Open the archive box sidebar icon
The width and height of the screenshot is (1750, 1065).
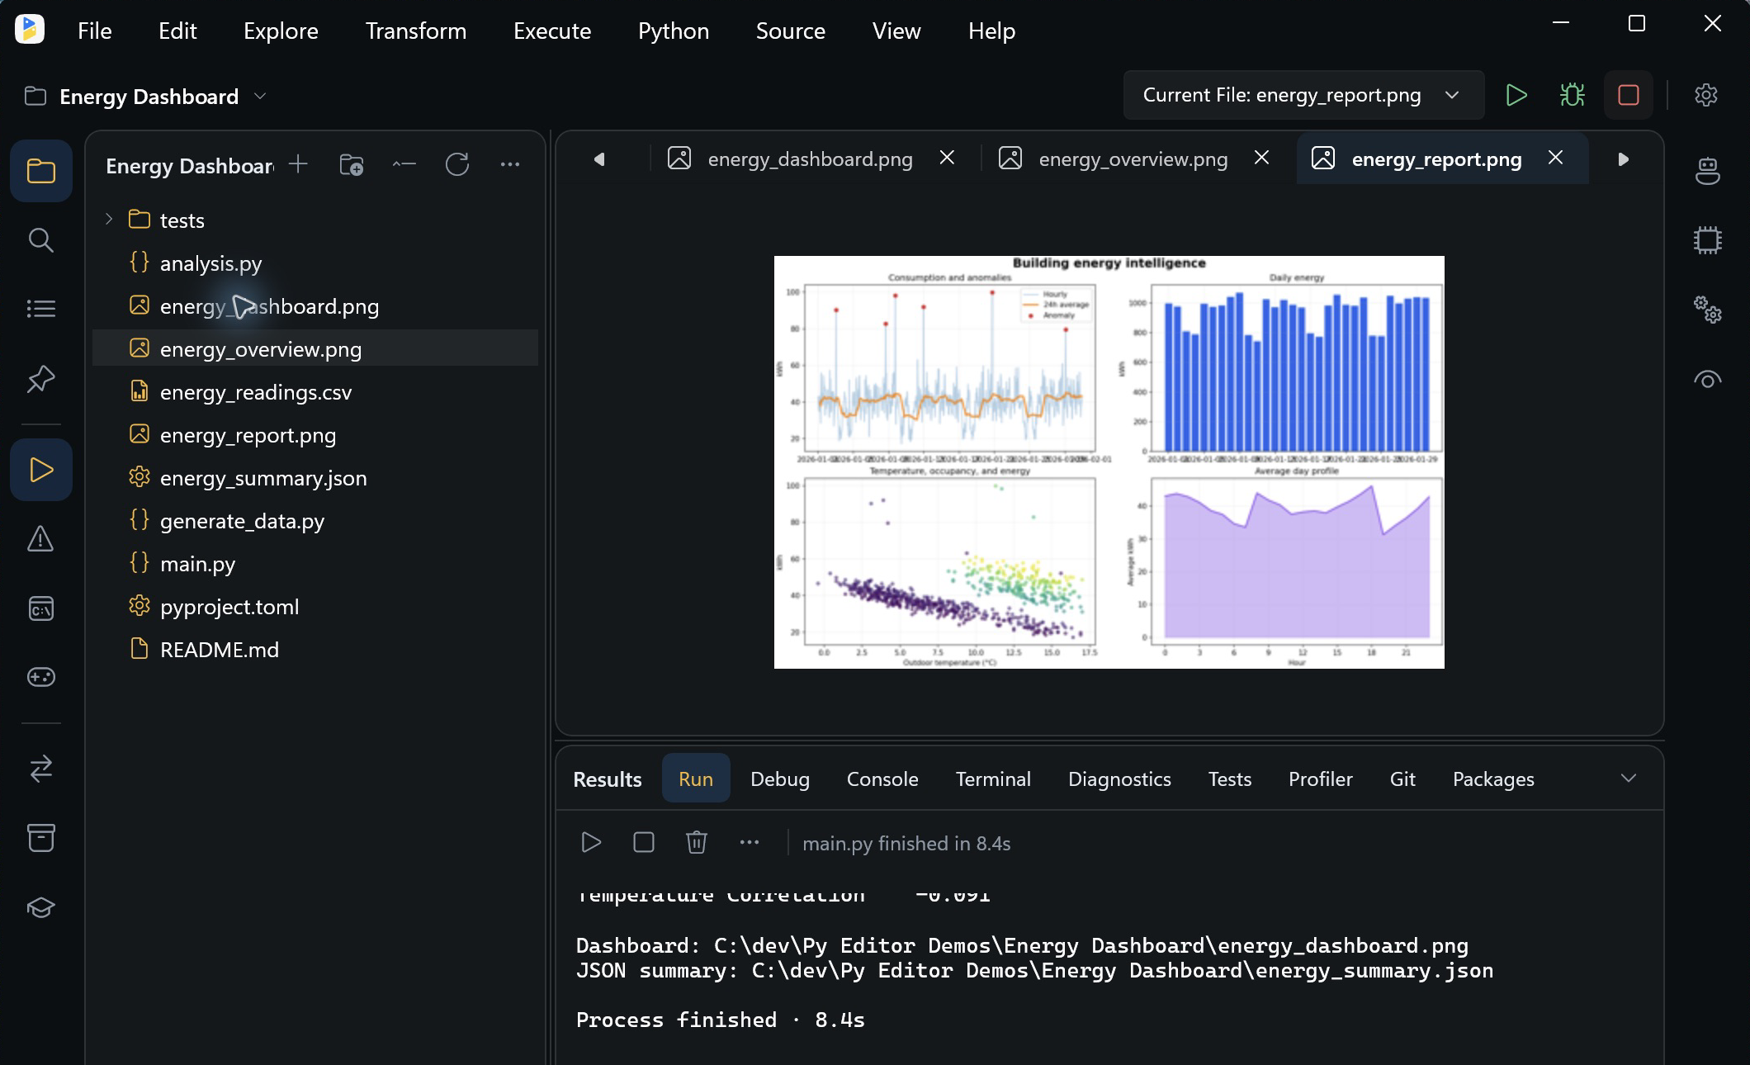(40, 837)
